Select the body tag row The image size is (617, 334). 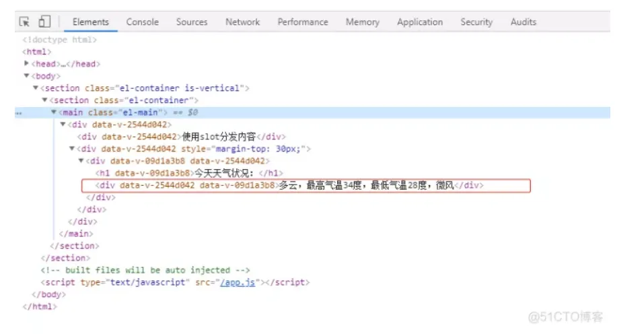(x=46, y=75)
